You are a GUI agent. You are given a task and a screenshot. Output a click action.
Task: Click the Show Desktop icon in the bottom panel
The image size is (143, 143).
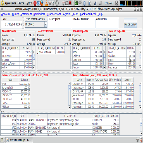[x=2, y=140]
